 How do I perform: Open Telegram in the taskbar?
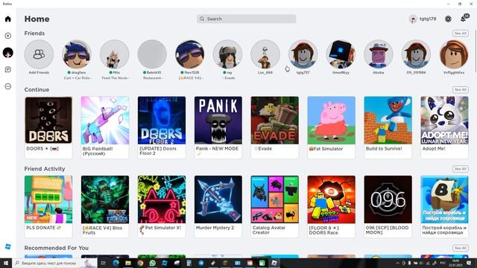click(201, 263)
